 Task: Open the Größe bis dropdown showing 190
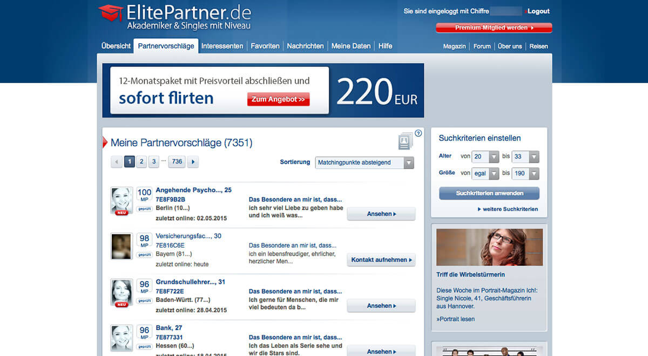tap(525, 174)
